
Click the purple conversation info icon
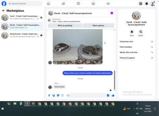pyautogui.click(x=112, y=13)
